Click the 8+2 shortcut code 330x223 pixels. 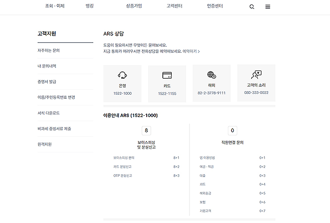[176, 167]
